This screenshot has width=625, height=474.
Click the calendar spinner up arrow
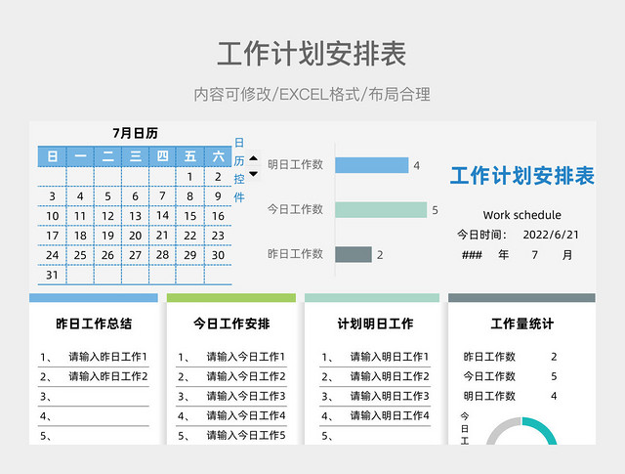pyautogui.click(x=253, y=158)
